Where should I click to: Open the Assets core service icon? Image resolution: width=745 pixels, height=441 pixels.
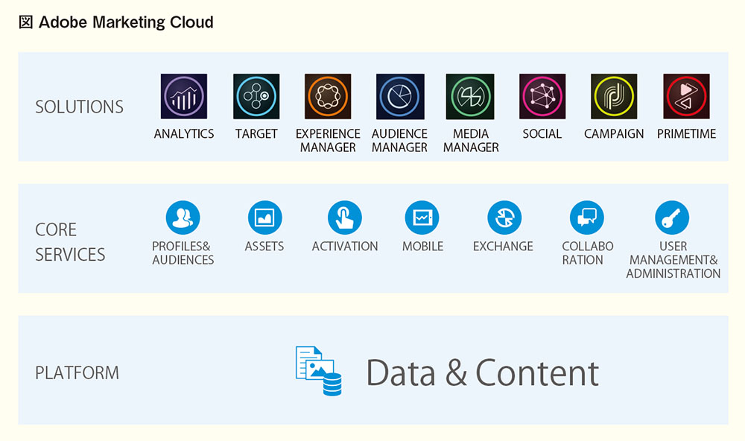coord(264,218)
